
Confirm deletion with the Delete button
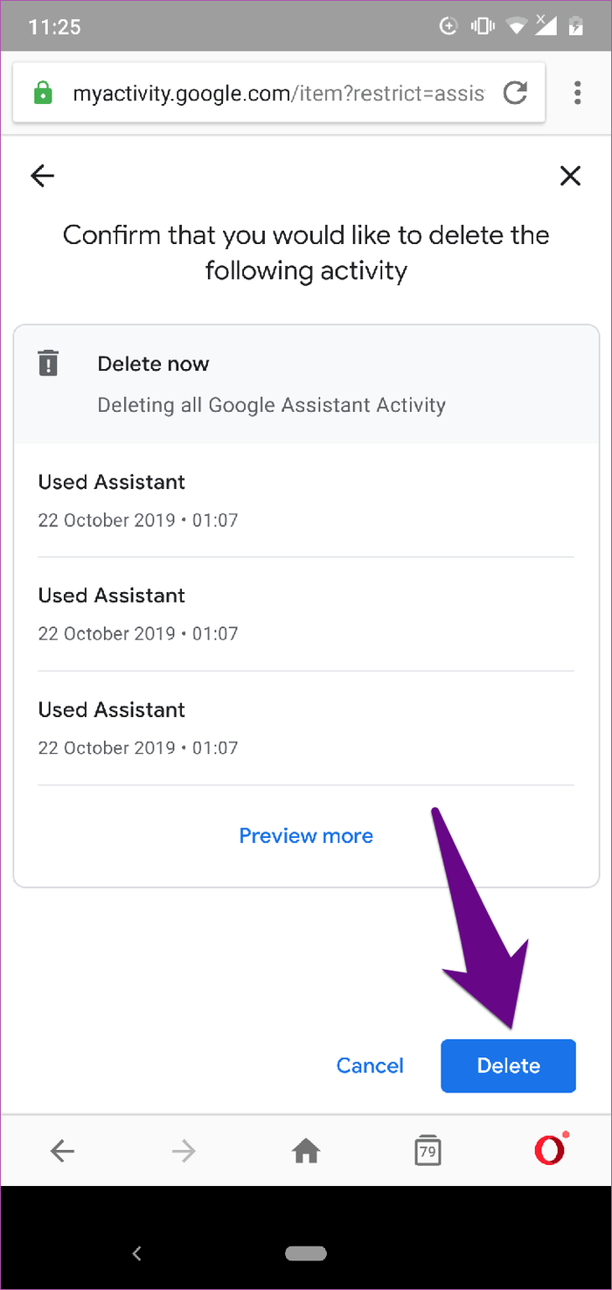point(508,1065)
